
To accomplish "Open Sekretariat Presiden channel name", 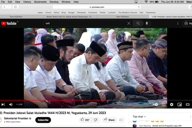I will [x=16, y=118].
